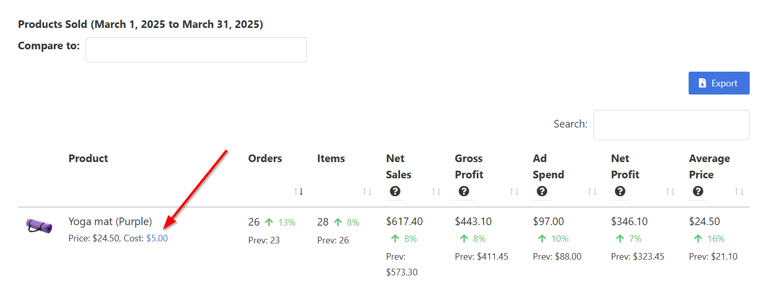Sort by Average Price column arrows
Screen dimensions: 767x282
pyautogui.click(x=739, y=192)
